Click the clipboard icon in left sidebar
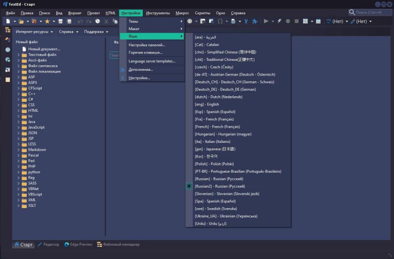The height and width of the screenshot is (259, 394). (x=8, y=80)
